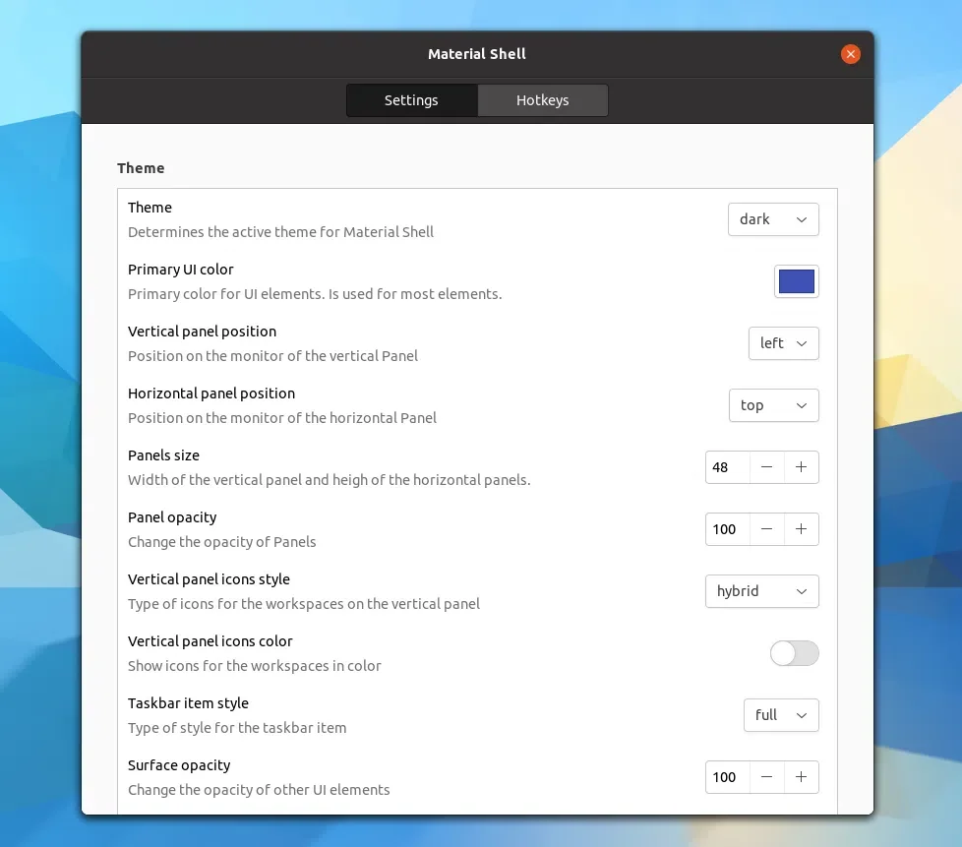Open Vertical panel position dropdown

click(783, 343)
